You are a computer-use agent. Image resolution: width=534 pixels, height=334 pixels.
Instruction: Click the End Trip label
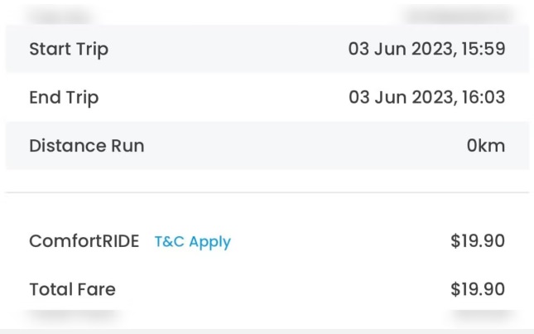64,98
